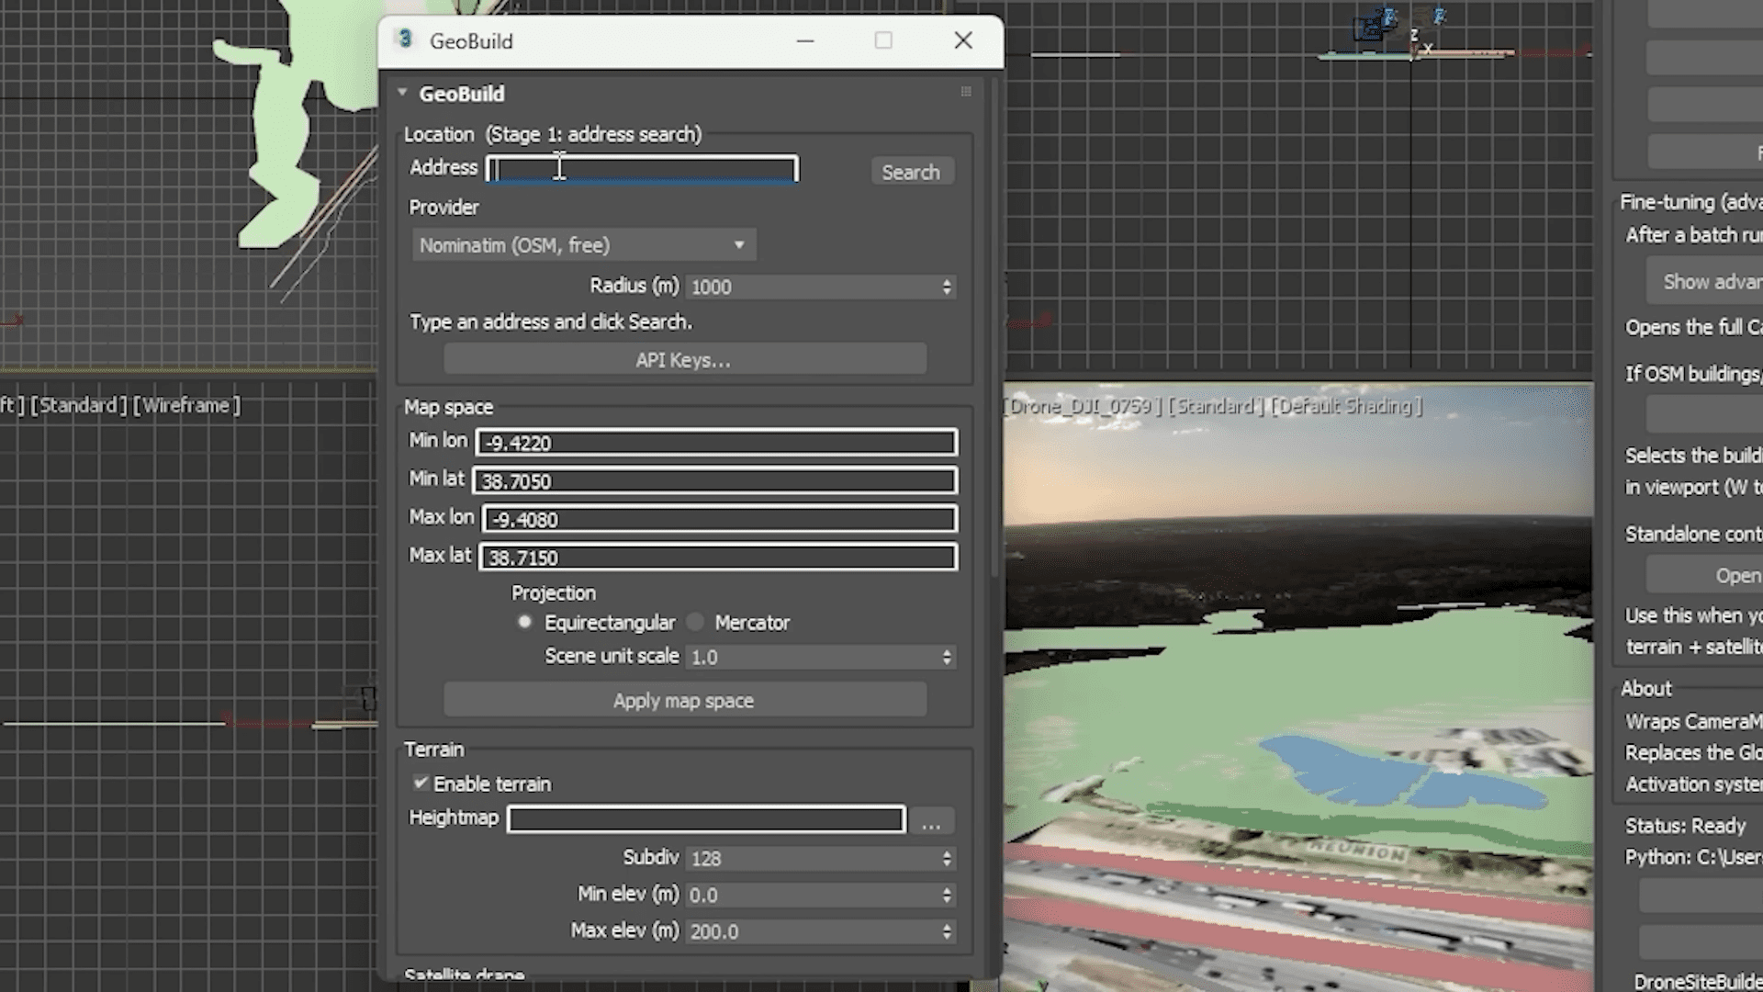The height and width of the screenshot is (992, 1763).
Task: Click the Search button
Action: [911, 172]
